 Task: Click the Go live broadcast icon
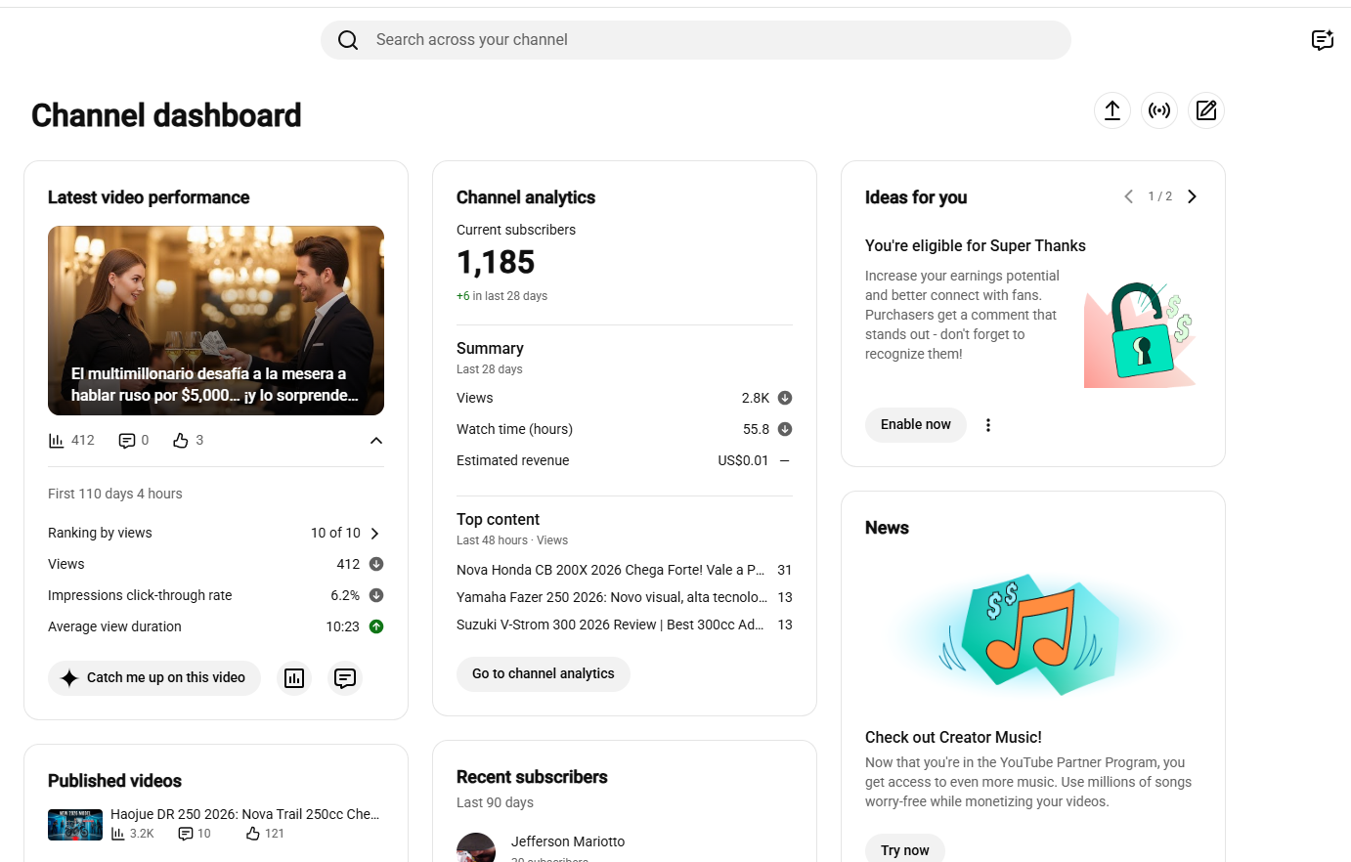(x=1159, y=110)
